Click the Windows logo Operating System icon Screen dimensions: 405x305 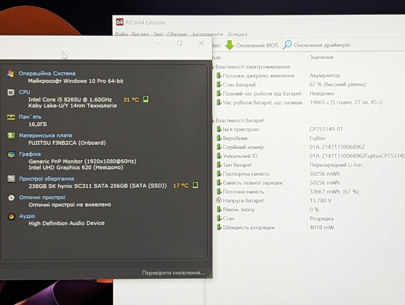(x=11, y=73)
